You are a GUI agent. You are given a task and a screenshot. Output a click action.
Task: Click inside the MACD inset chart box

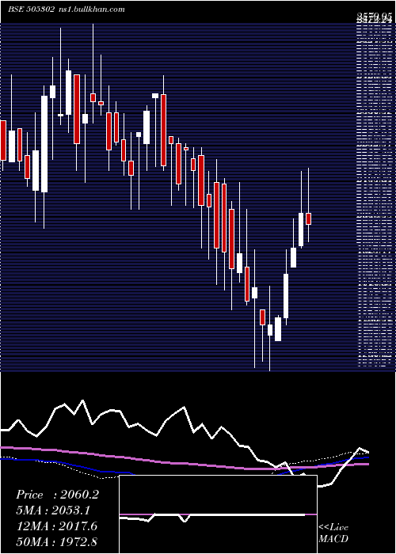point(218,514)
